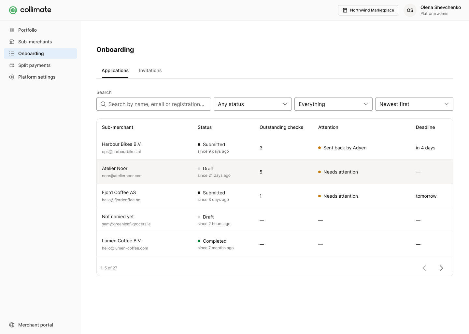Open Sub-merchants in the sidebar

tap(40, 42)
